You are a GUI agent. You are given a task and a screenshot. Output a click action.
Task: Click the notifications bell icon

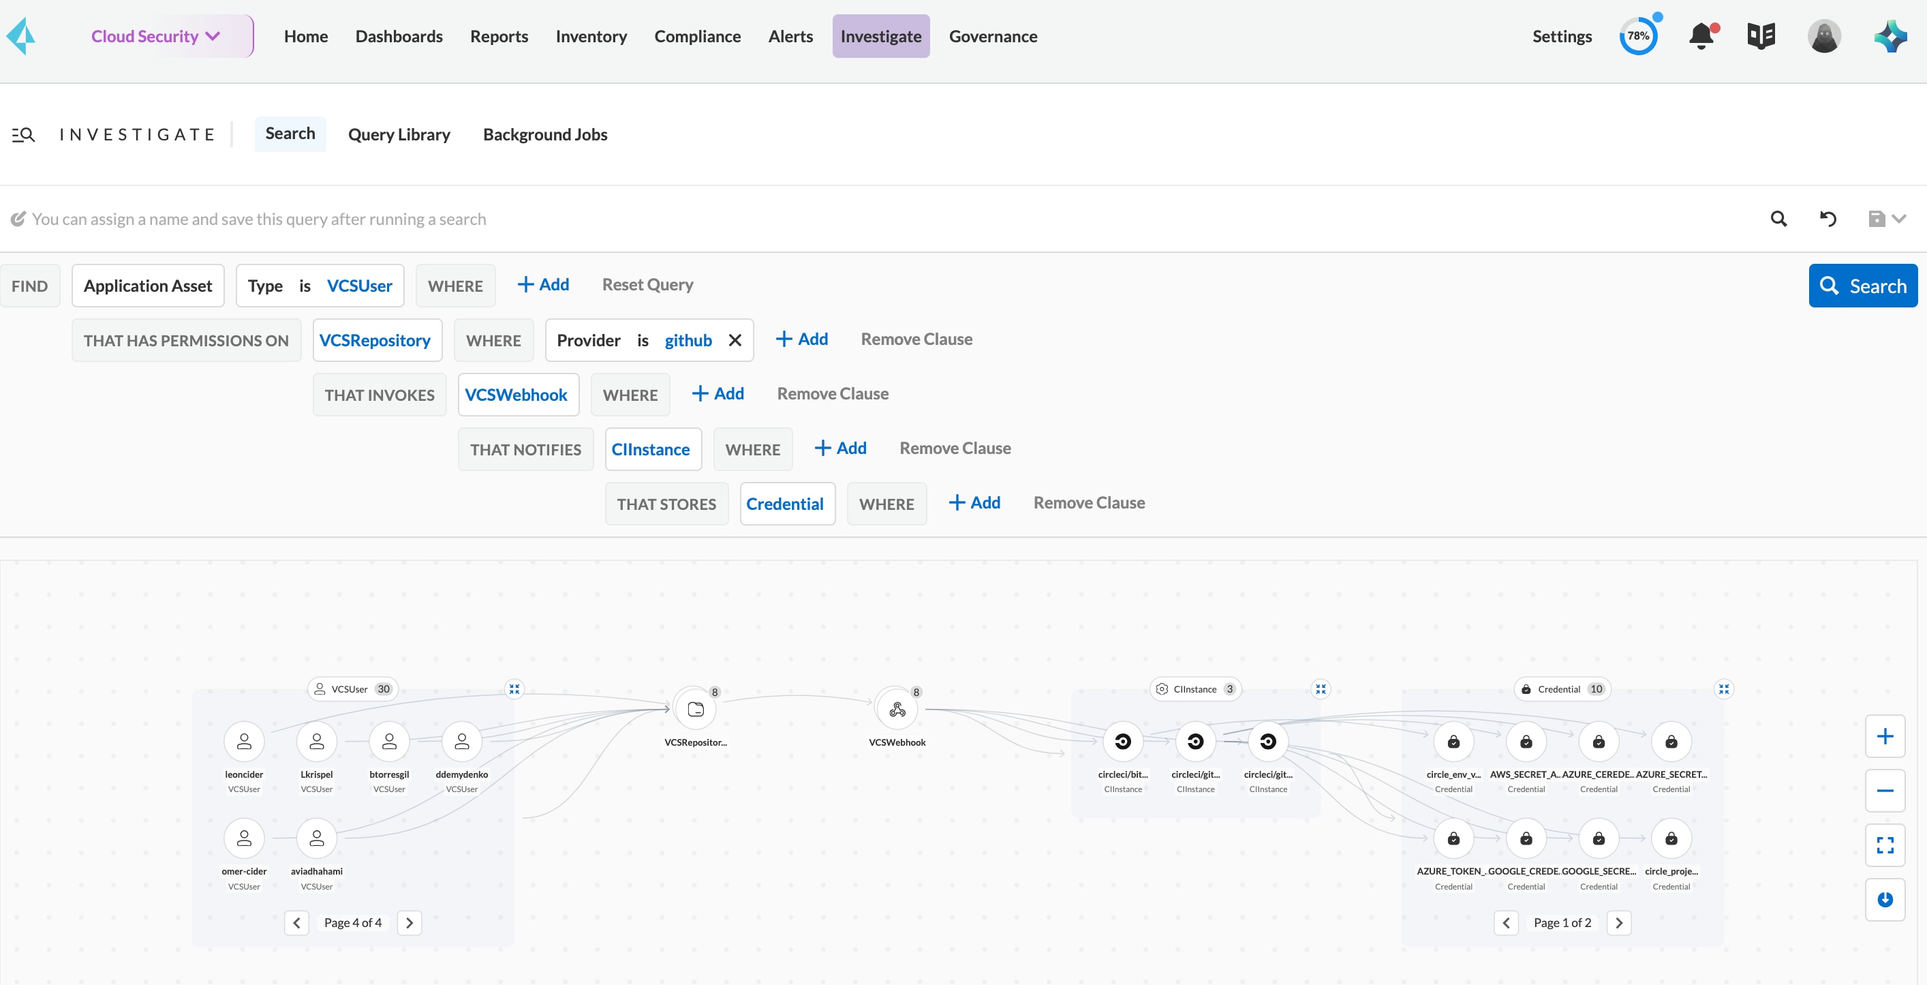pyautogui.click(x=1701, y=36)
